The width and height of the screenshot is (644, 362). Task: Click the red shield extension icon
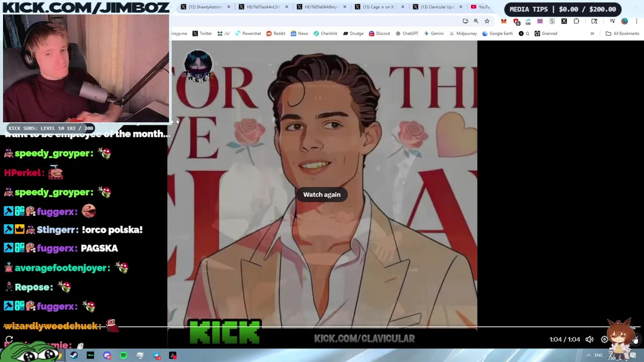(x=516, y=21)
